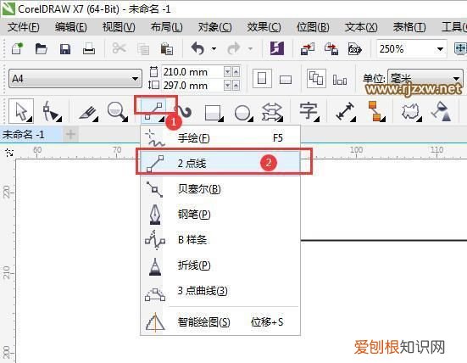Click the Cut scissors icon

point(120,48)
